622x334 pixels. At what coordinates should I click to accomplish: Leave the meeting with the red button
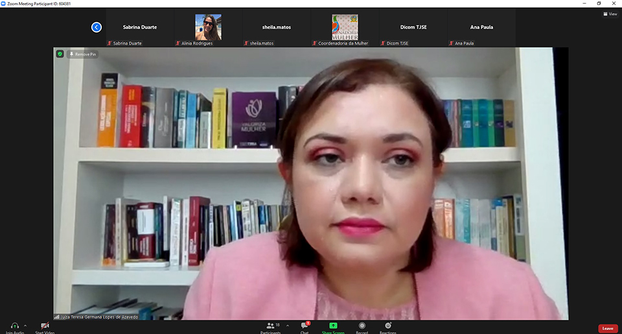click(x=607, y=329)
